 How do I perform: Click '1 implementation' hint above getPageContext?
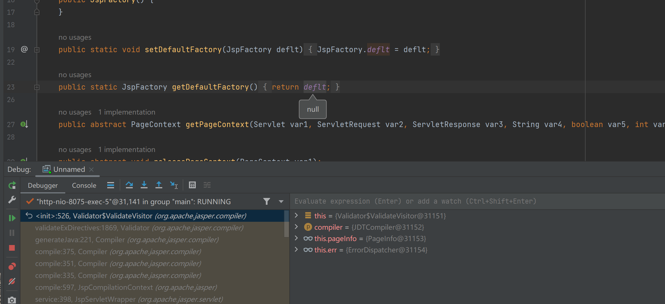click(127, 112)
